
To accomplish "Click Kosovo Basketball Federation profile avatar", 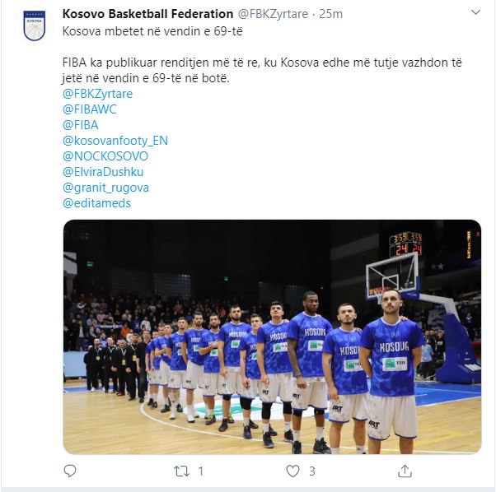I will click(35, 26).
